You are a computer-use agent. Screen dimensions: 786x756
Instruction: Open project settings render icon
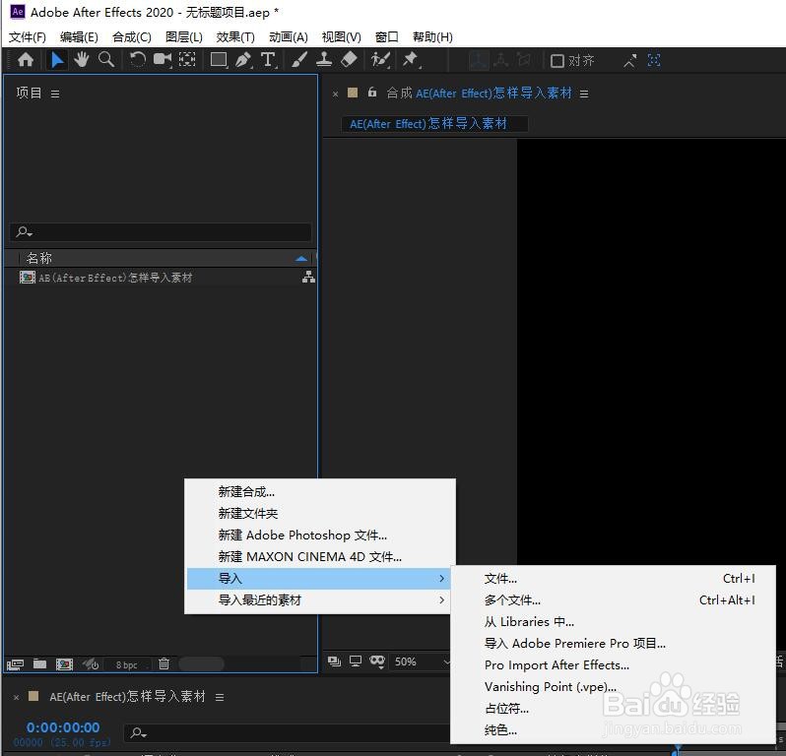[x=91, y=664]
